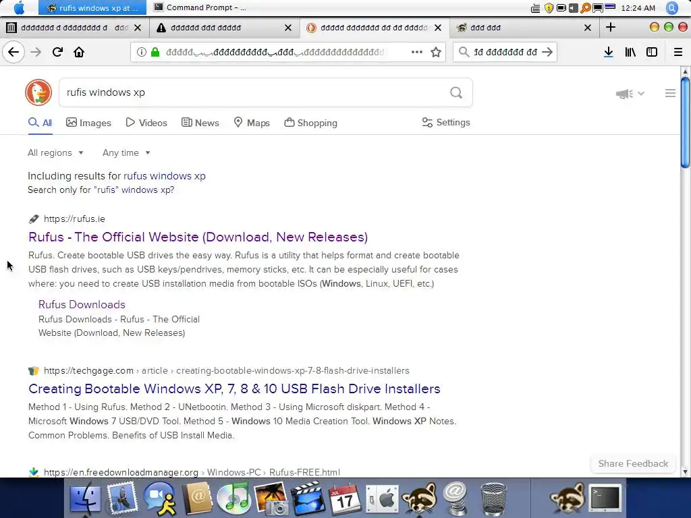Open Creating Bootable Windows XP USB result

click(234, 388)
